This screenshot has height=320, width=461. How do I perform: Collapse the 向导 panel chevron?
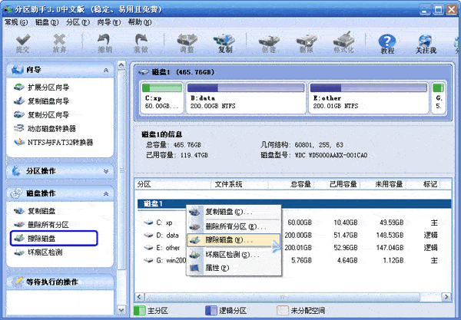pyautogui.click(x=106, y=70)
